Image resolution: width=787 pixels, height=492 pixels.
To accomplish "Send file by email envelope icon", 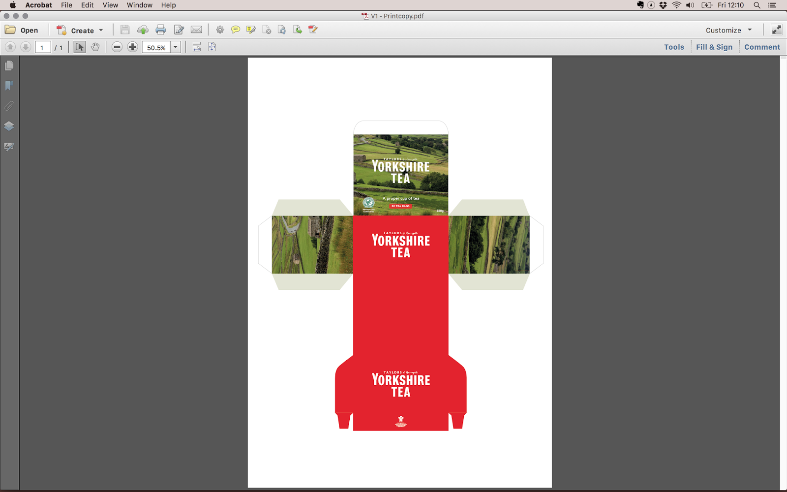I will [x=196, y=30].
